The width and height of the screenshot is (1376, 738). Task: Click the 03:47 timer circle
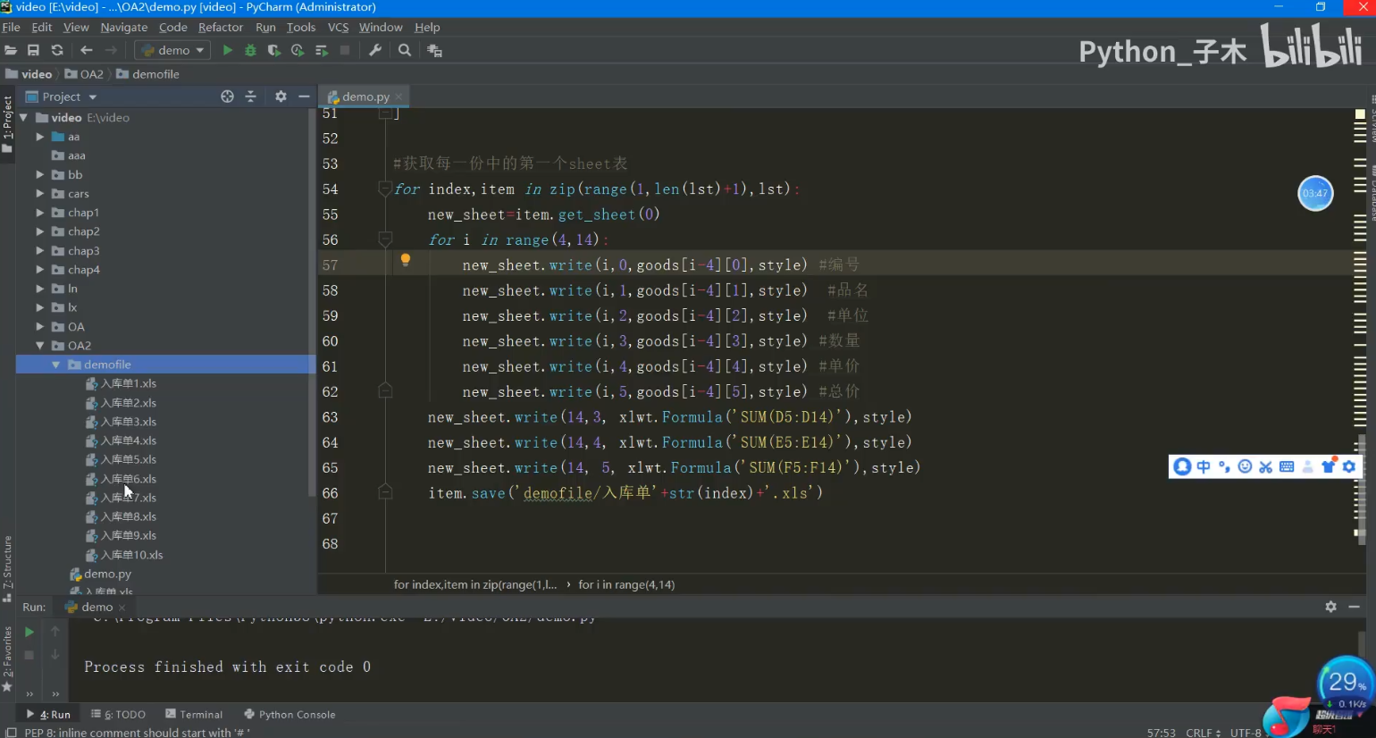pos(1315,193)
